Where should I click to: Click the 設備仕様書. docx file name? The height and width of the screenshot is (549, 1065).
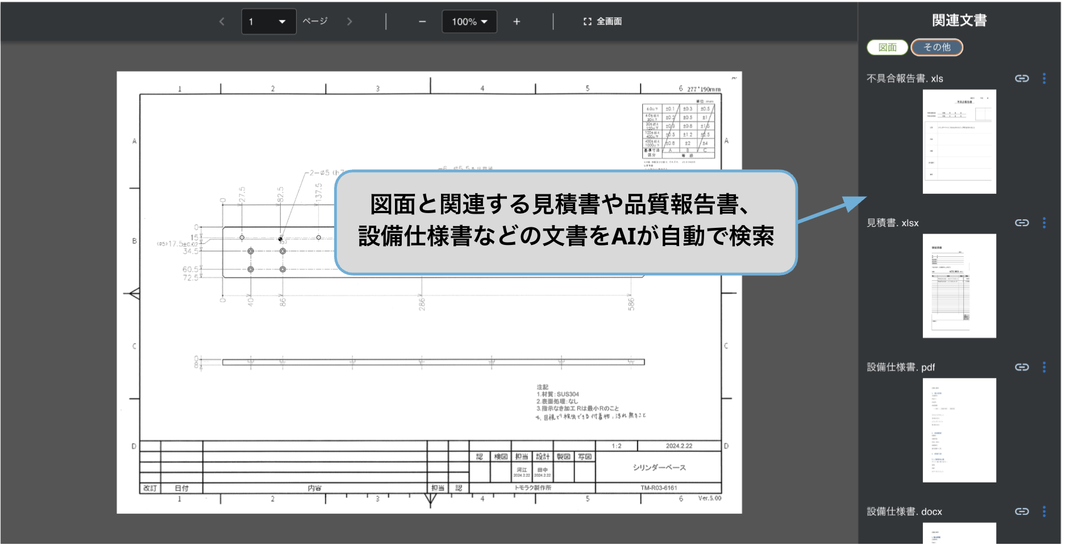[904, 511]
